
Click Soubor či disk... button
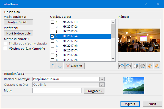pos(18,22)
